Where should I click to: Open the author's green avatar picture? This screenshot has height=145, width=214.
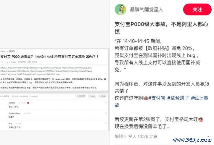coord(120,9)
